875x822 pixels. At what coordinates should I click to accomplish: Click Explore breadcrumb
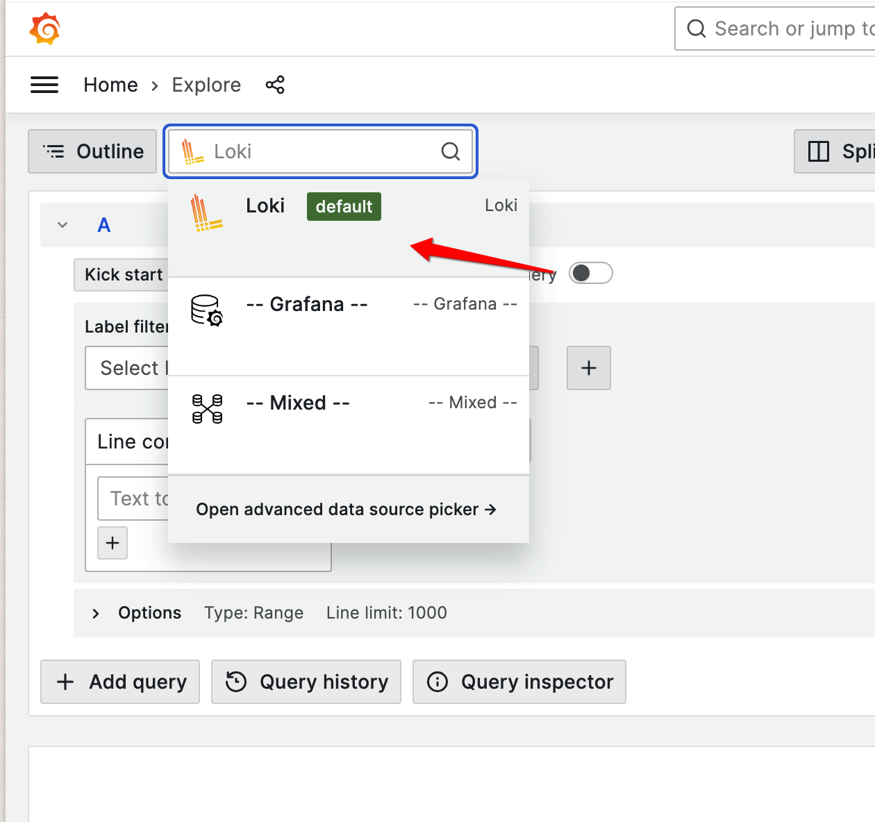click(206, 85)
